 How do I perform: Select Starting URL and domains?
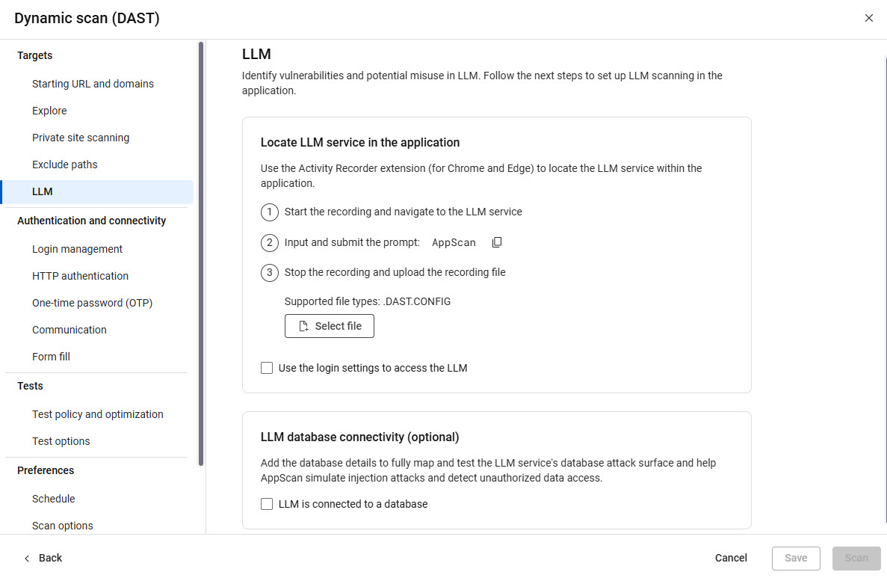coord(93,83)
